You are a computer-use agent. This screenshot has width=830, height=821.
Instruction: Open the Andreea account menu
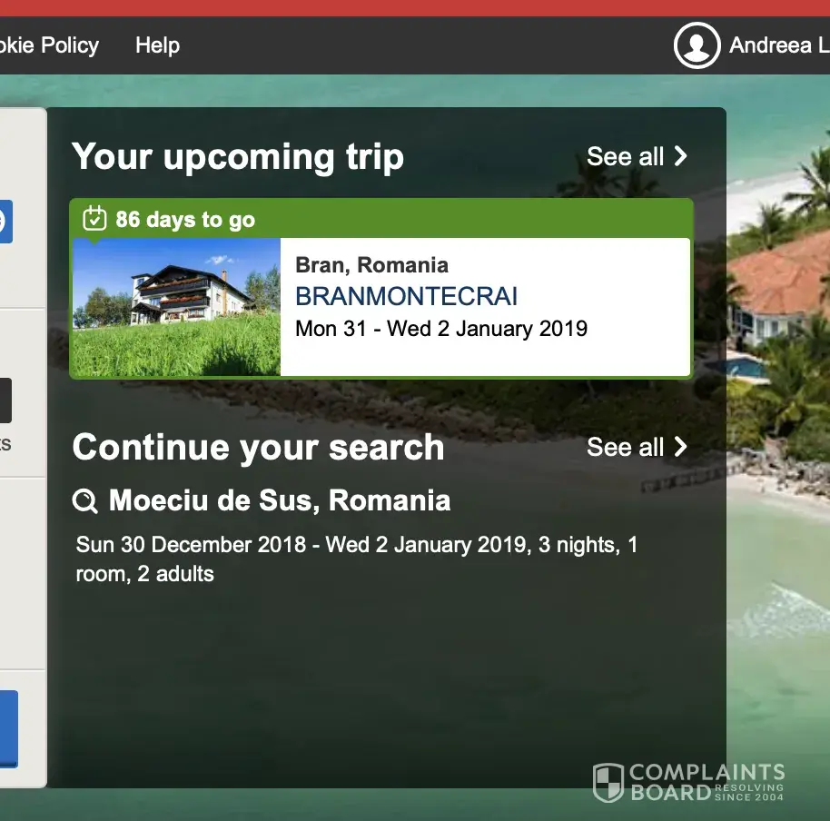pyautogui.click(x=778, y=45)
